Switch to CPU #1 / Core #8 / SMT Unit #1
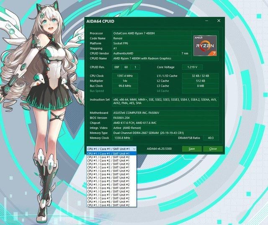The image size is (268, 225). [112, 202]
